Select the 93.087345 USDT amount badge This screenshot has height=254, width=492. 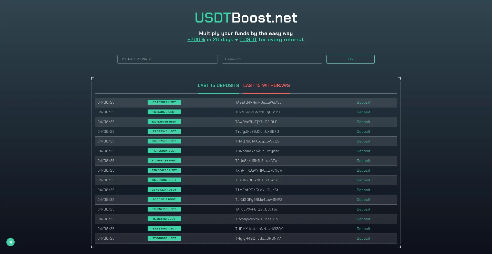(x=164, y=131)
